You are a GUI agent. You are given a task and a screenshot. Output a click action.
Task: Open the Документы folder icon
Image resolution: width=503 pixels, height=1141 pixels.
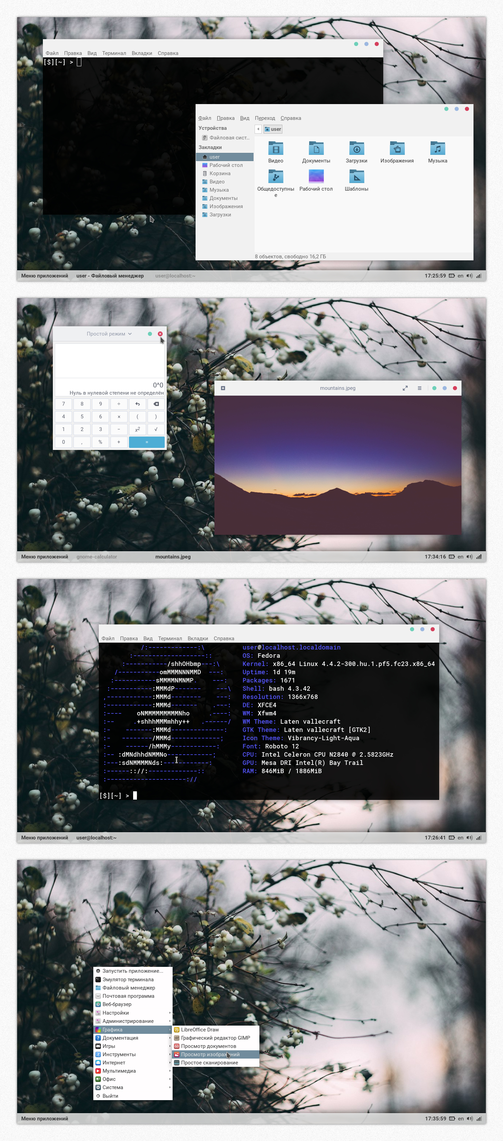point(316,149)
